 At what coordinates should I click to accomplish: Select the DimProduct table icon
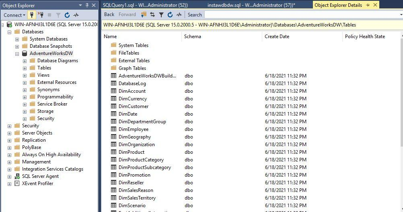point(113,152)
